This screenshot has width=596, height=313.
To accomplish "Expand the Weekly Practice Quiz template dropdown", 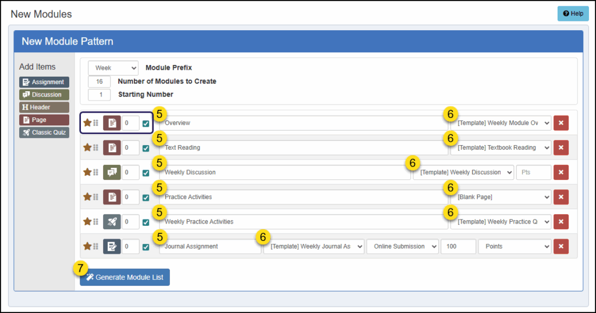I will 501,222.
